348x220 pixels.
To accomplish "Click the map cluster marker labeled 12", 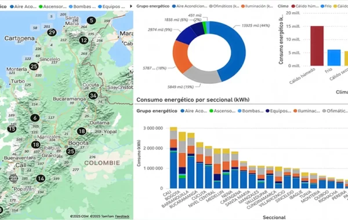I will click(x=84, y=41).
